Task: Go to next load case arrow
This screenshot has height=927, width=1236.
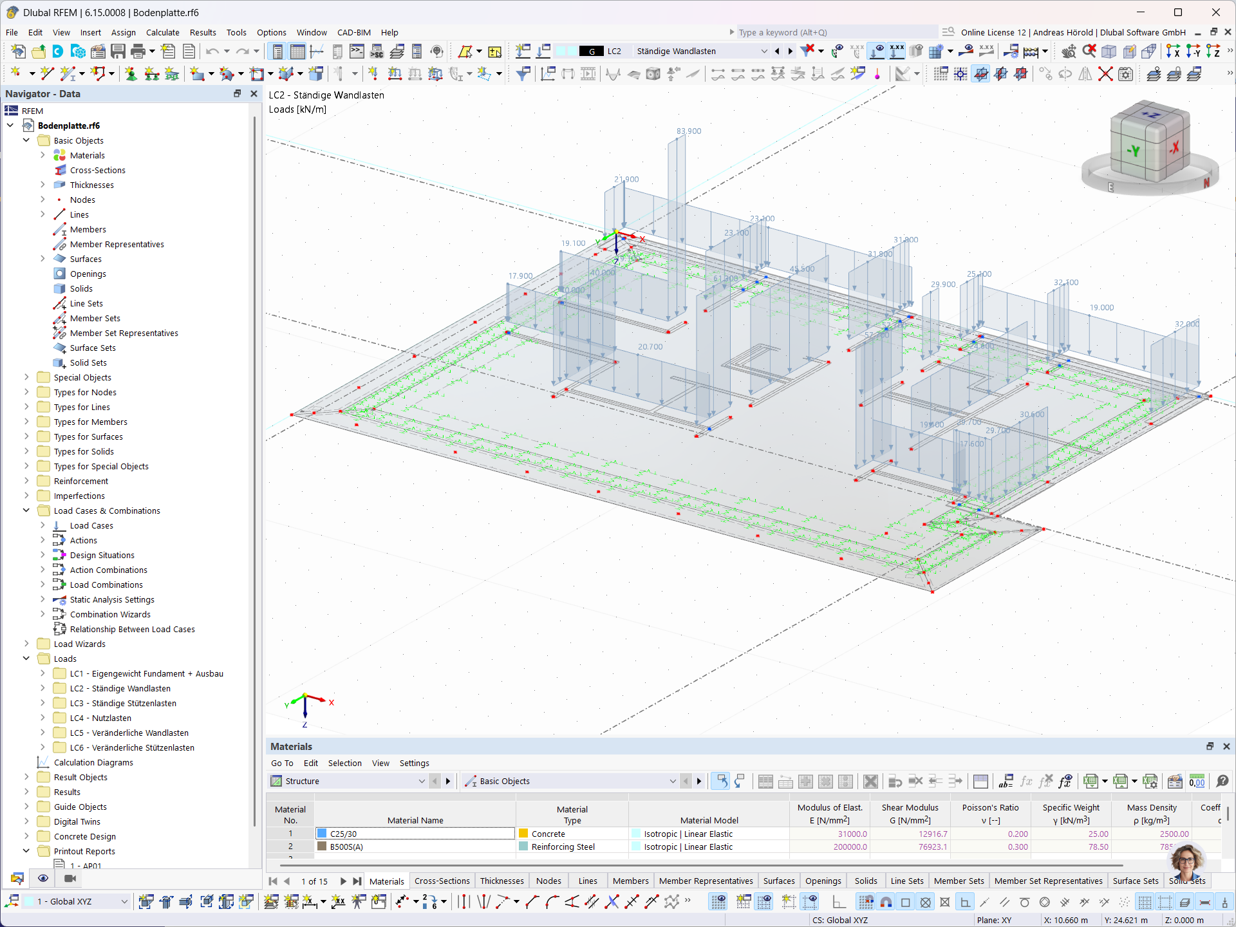Action: pyautogui.click(x=791, y=51)
